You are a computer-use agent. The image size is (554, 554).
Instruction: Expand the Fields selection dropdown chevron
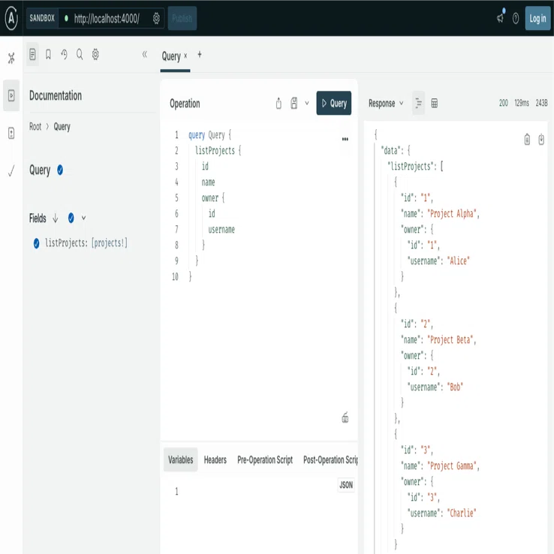tap(84, 218)
